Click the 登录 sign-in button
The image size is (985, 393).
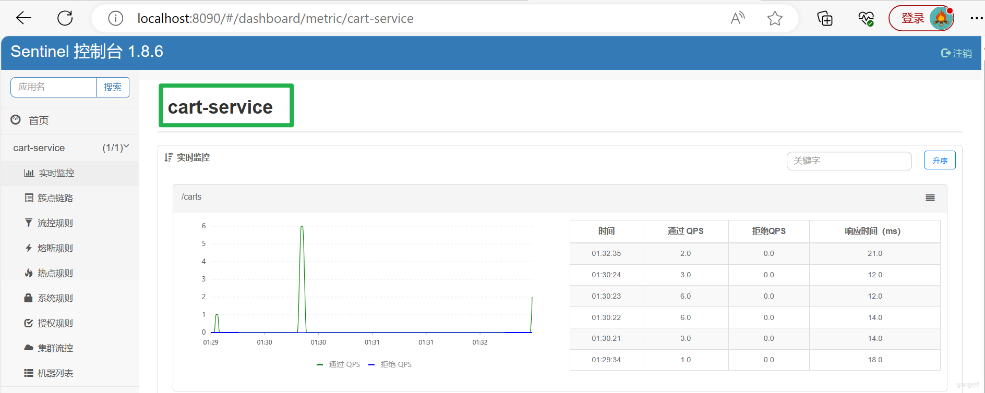click(x=912, y=18)
